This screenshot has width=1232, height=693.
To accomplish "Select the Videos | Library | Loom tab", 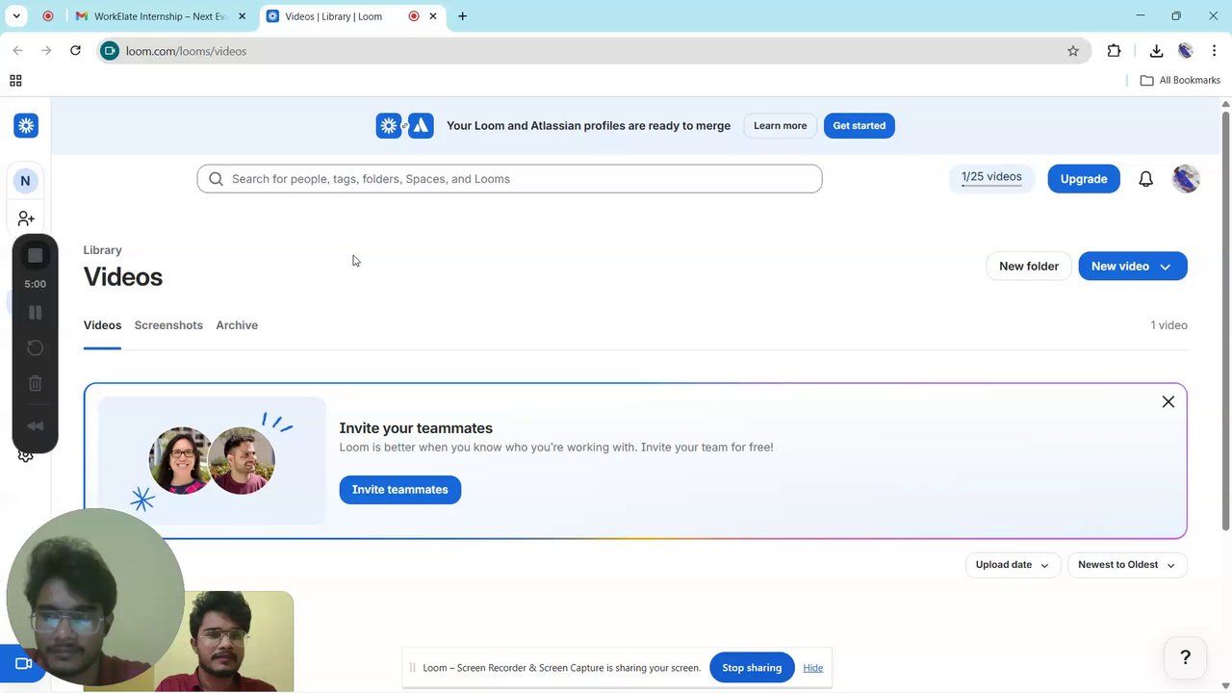I will point(352,16).
